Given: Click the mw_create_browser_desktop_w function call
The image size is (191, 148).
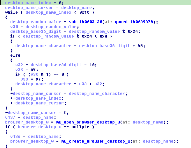Looking at the screenshot, I should 96,141.
